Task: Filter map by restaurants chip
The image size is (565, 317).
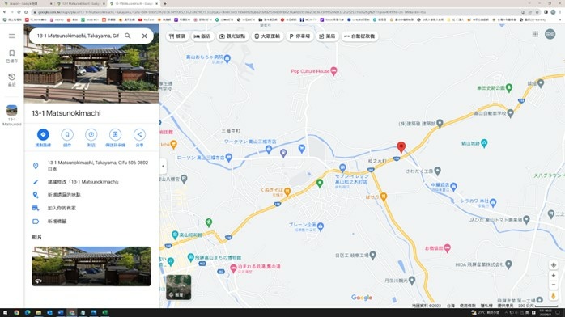Action: [x=177, y=36]
